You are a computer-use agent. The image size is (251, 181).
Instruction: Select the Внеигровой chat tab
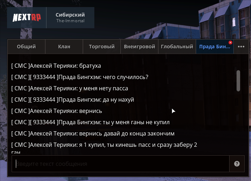pos(139,47)
